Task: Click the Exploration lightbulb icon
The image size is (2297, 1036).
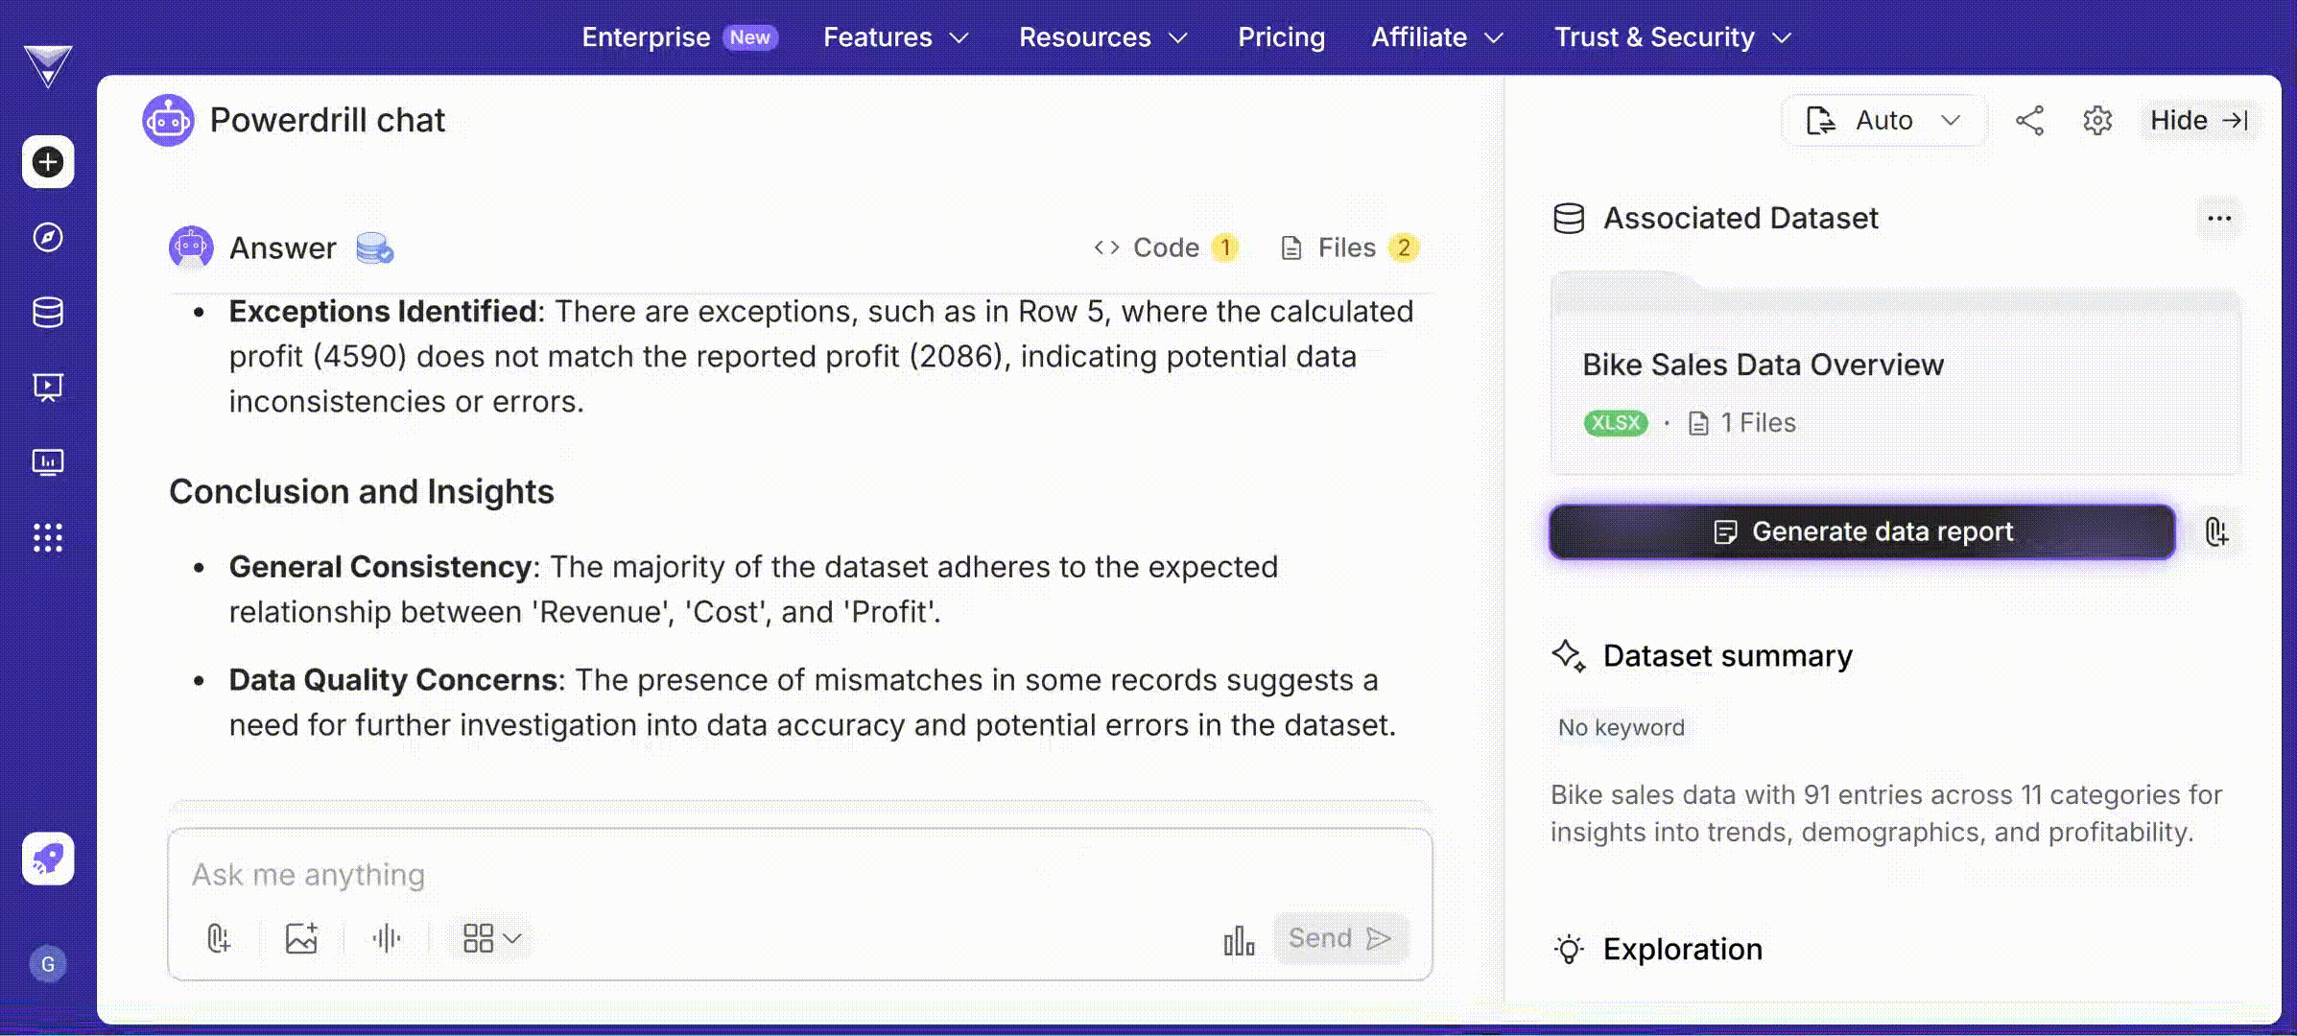Action: click(1569, 949)
